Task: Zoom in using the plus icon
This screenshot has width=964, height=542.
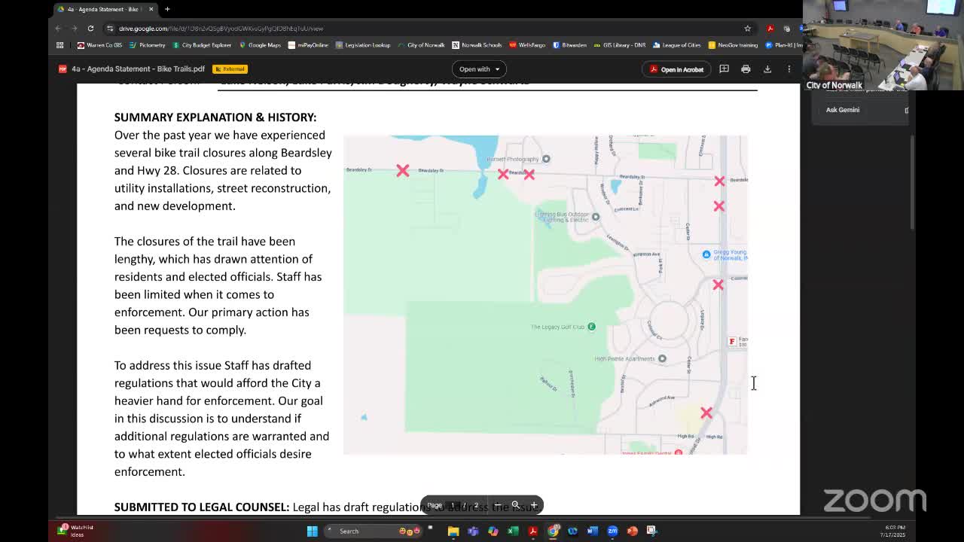Action: 534,505
